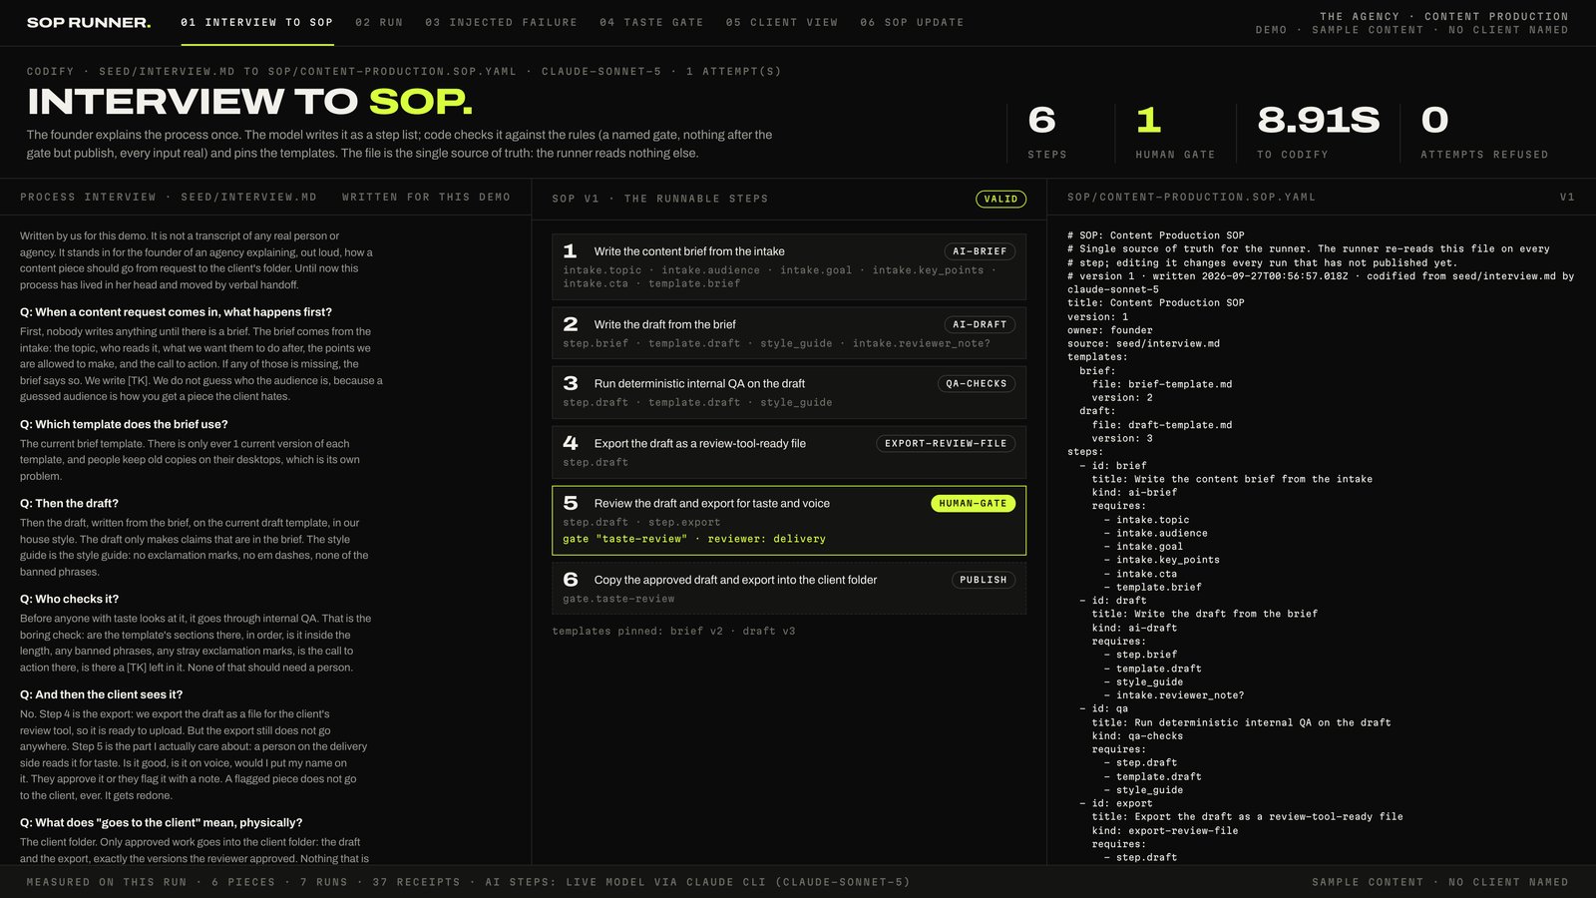Click the PROCESS INTERVIEW panel header
1596x898 pixels.
click(x=169, y=198)
